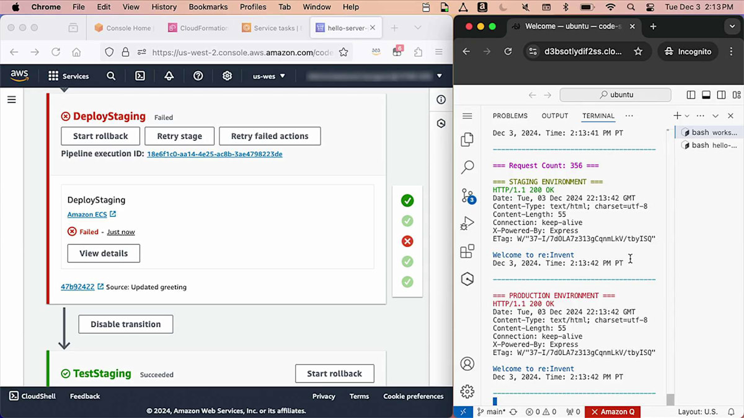Click Start rollback in TestStaging stage
This screenshot has height=418, width=744.
click(x=335, y=373)
